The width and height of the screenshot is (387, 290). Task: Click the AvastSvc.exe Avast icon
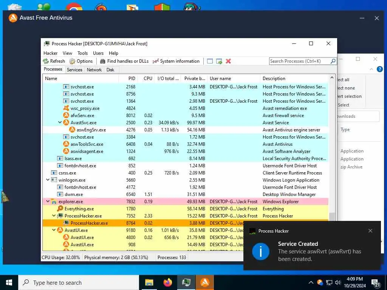click(66, 122)
